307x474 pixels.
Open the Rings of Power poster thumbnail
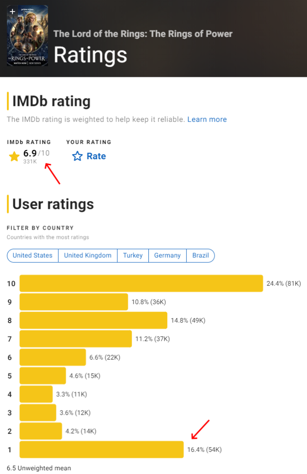pyautogui.click(x=27, y=42)
